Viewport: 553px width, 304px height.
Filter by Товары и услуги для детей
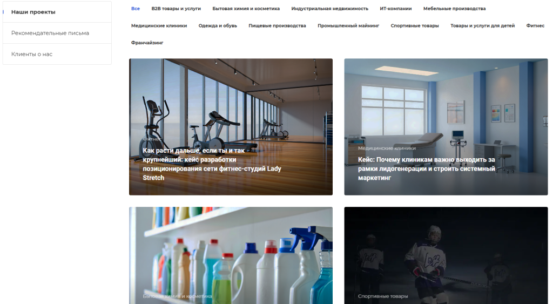tap(482, 26)
